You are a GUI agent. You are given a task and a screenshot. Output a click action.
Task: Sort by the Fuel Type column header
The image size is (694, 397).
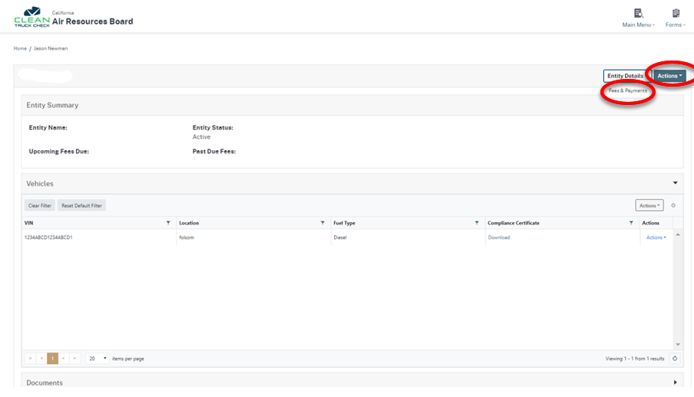pyautogui.click(x=345, y=223)
